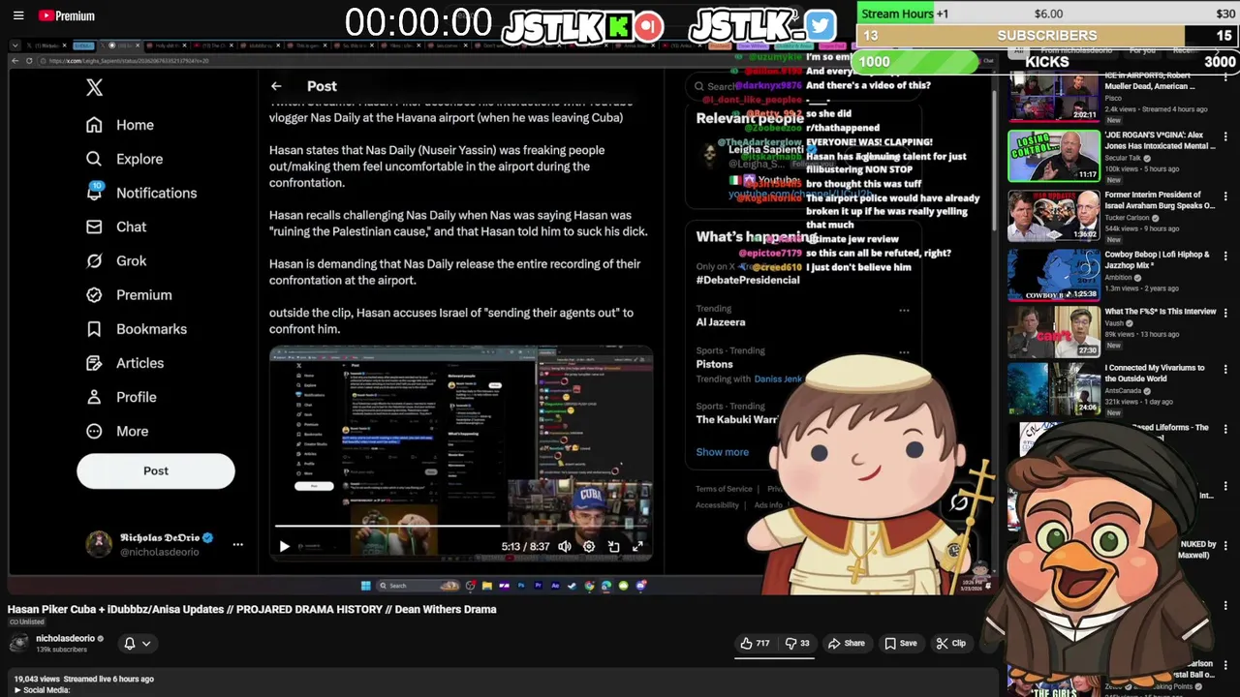1240x697 pixels.
Task: Click the Premium checkmark icon in X sidebar
Action: point(94,295)
